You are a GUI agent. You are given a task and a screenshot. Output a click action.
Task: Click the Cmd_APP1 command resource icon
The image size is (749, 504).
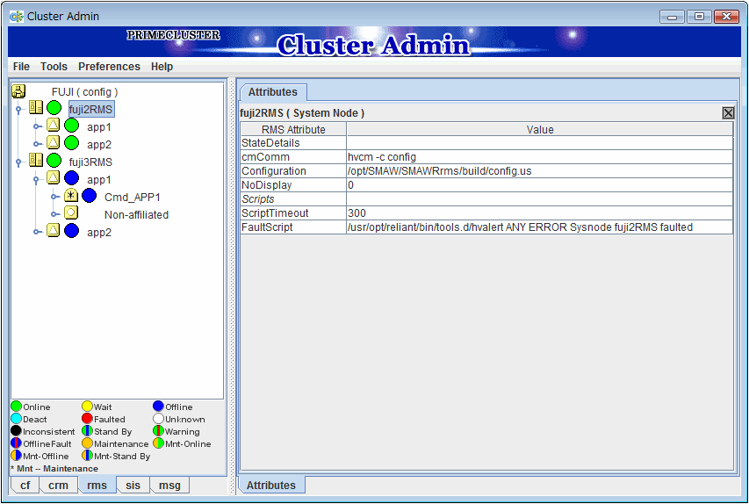click(71, 196)
